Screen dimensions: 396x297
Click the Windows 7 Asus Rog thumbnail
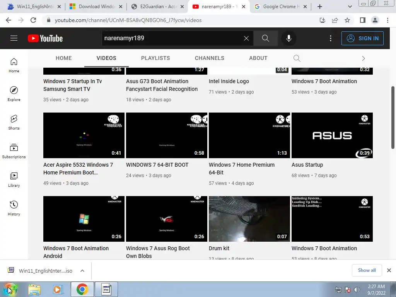point(166,219)
